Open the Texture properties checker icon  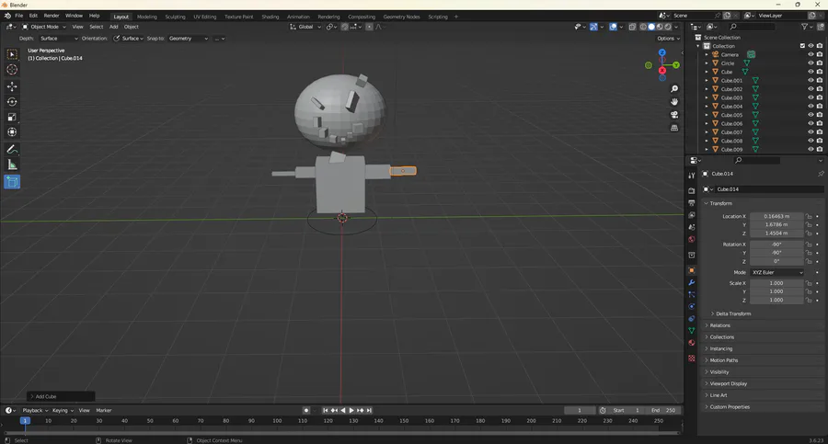click(x=692, y=359)
